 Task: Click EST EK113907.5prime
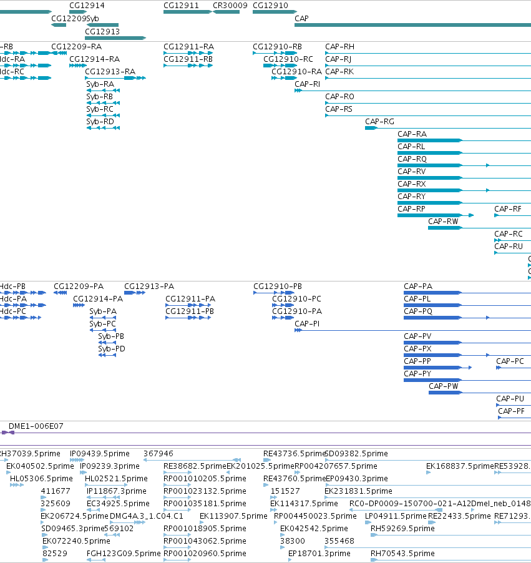click(233, 516)
